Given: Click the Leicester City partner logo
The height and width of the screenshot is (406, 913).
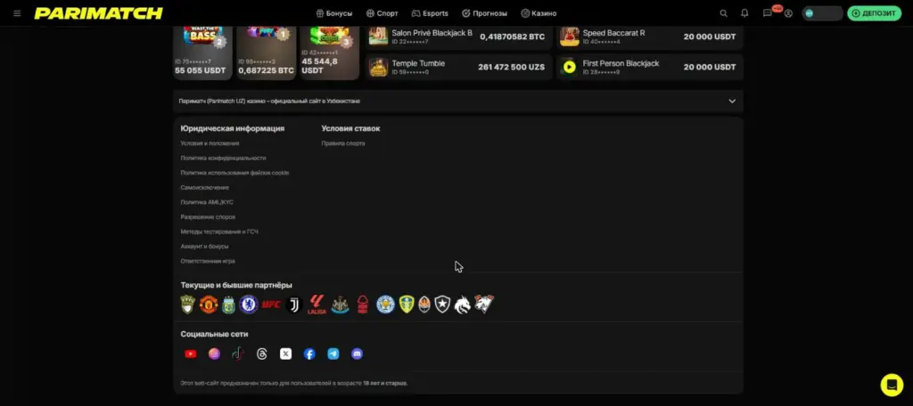Looking at the screenshot, I should pos(385,304).
